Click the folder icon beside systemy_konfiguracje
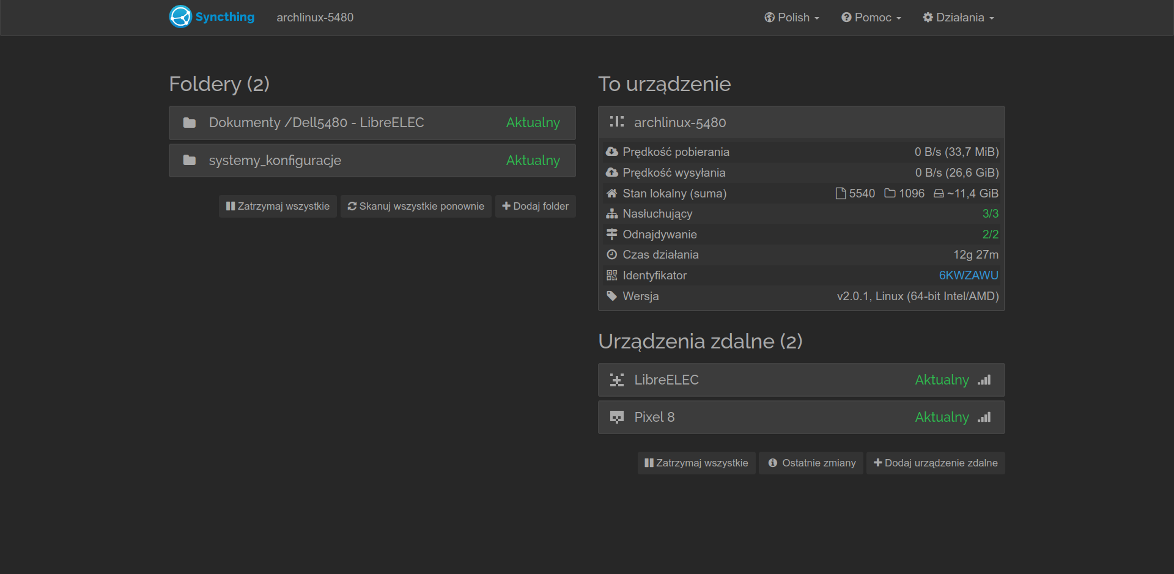Viewport: 1174px width, 574px height. (x=190, y=160)
